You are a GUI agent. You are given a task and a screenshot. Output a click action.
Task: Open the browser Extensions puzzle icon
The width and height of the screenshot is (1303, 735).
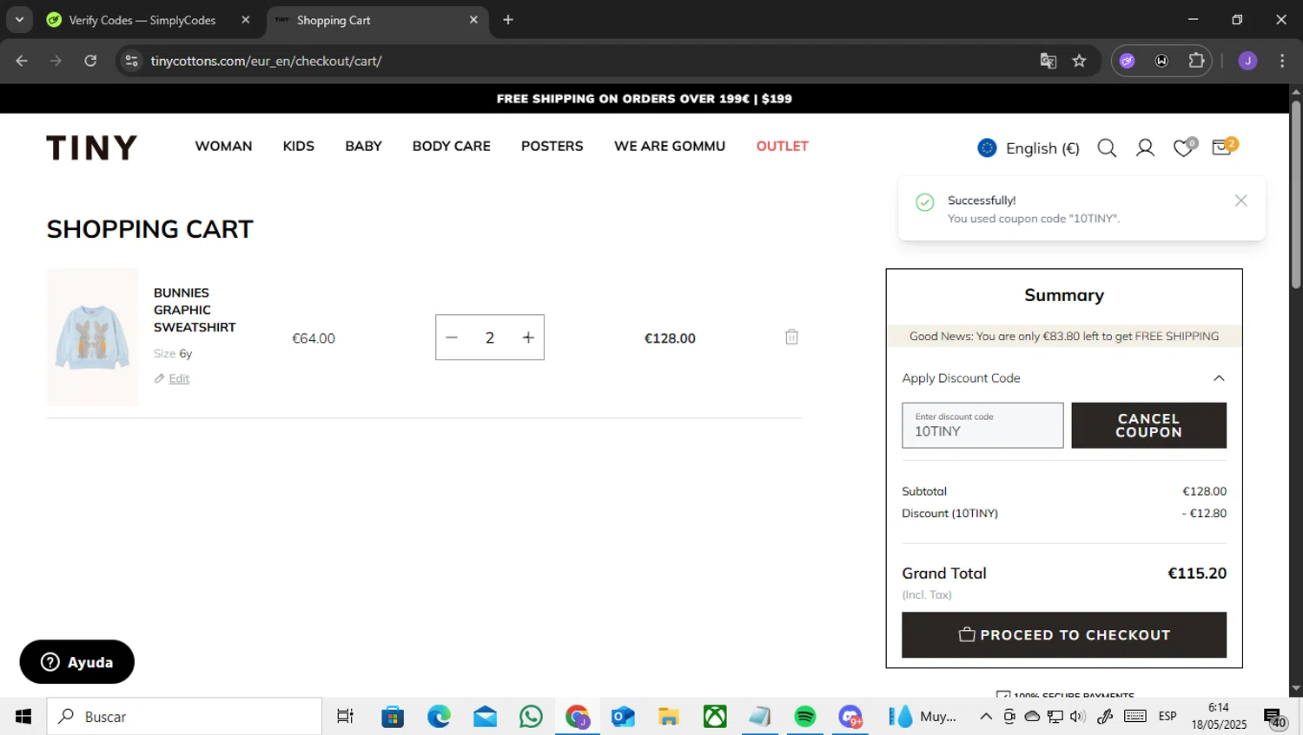(x=1196, y=61)
